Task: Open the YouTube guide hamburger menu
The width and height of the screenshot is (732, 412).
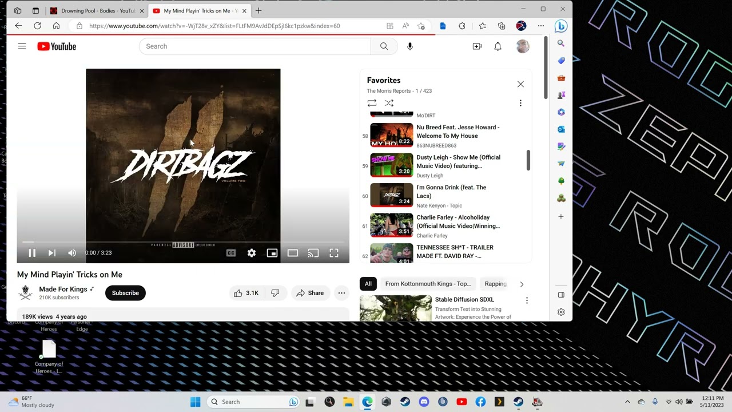Action: point(22,46)
